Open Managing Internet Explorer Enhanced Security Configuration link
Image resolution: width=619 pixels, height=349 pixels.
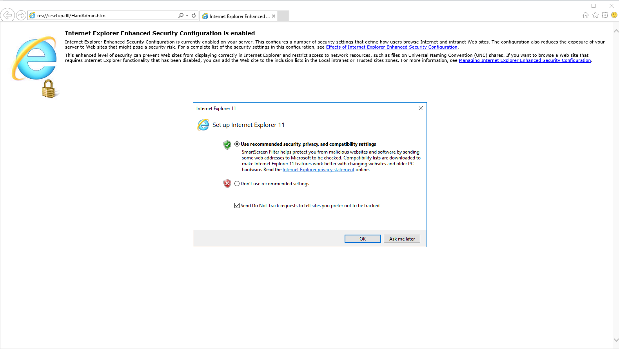point(525,60)
